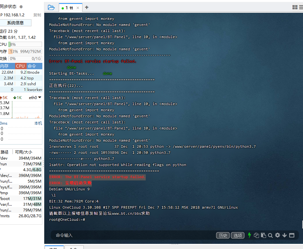
Task: Sort processes by CPU column
Action: click(21, 66)
